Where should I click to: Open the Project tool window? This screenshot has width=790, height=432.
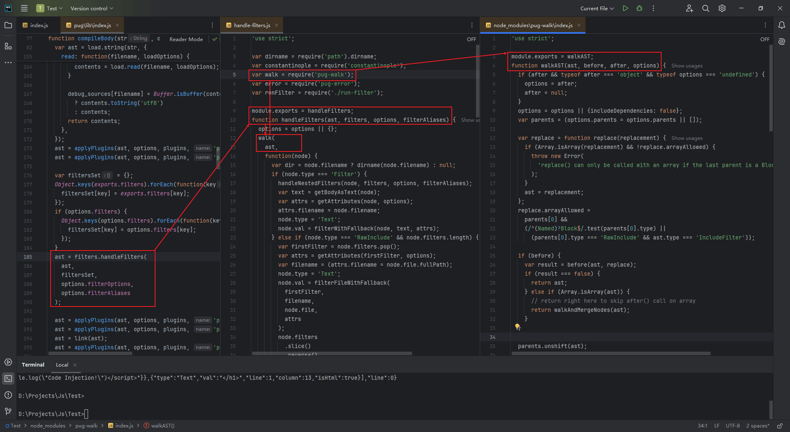[8, 26]
